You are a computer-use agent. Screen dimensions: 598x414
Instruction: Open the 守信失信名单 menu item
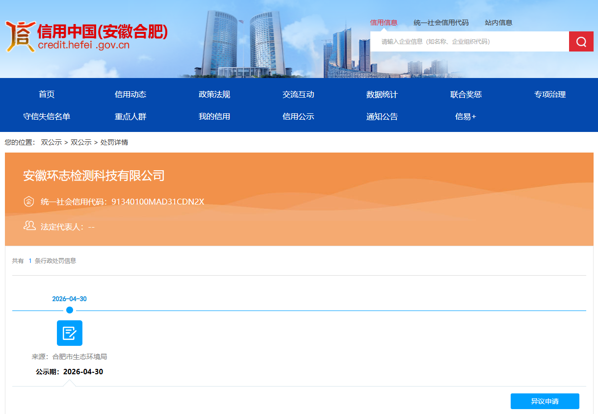click(x=47, y=117)
